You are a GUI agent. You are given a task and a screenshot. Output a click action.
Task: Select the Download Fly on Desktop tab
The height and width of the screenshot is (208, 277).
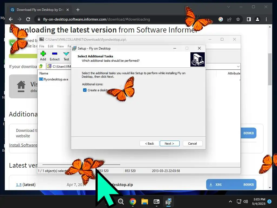point(40,10)
